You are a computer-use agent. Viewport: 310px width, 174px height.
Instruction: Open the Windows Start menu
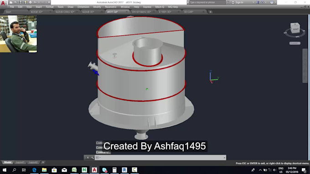(5, 170)
